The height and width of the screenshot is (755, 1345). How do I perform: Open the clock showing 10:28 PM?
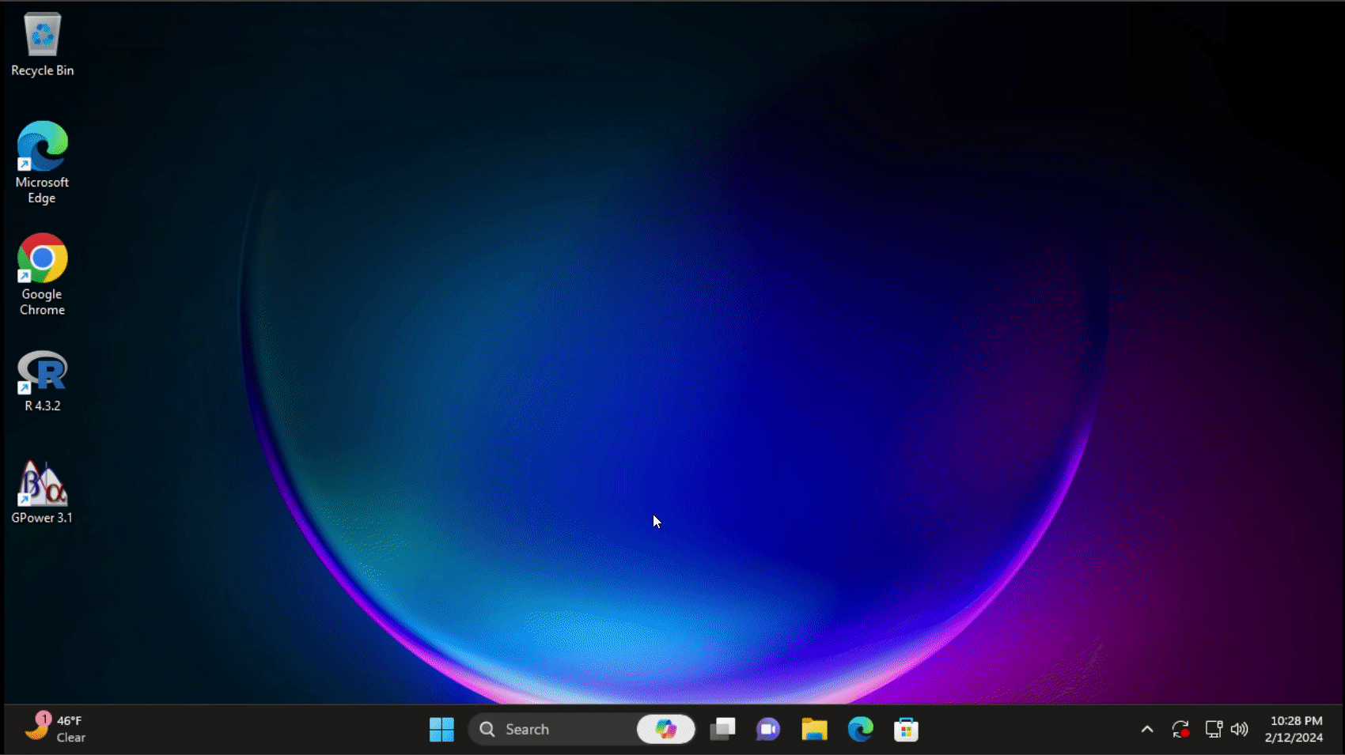click(x=1294, y=729)
